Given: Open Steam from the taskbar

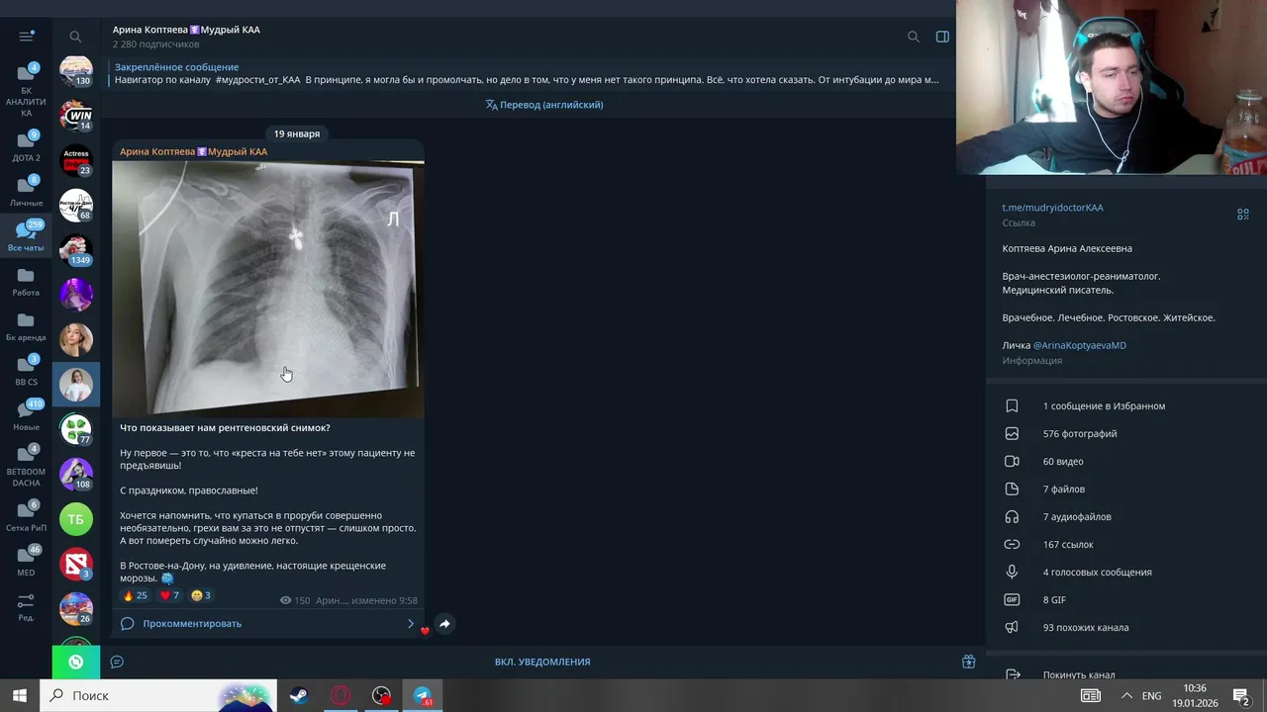Looking at the screenshot, I should pos(298,695).
